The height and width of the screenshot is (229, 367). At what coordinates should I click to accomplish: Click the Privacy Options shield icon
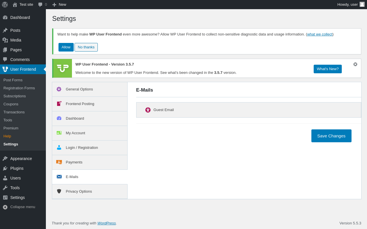(x=59, y=191)
